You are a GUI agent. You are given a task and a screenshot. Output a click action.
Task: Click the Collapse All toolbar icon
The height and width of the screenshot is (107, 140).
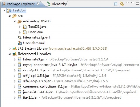pyautogui.click(x=116, y=4)
